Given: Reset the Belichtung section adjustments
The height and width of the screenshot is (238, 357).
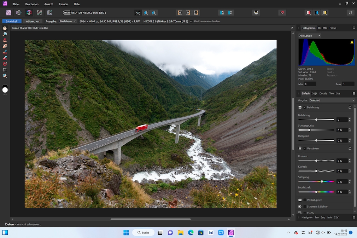Looking at the screenshot, I should 350,107.
